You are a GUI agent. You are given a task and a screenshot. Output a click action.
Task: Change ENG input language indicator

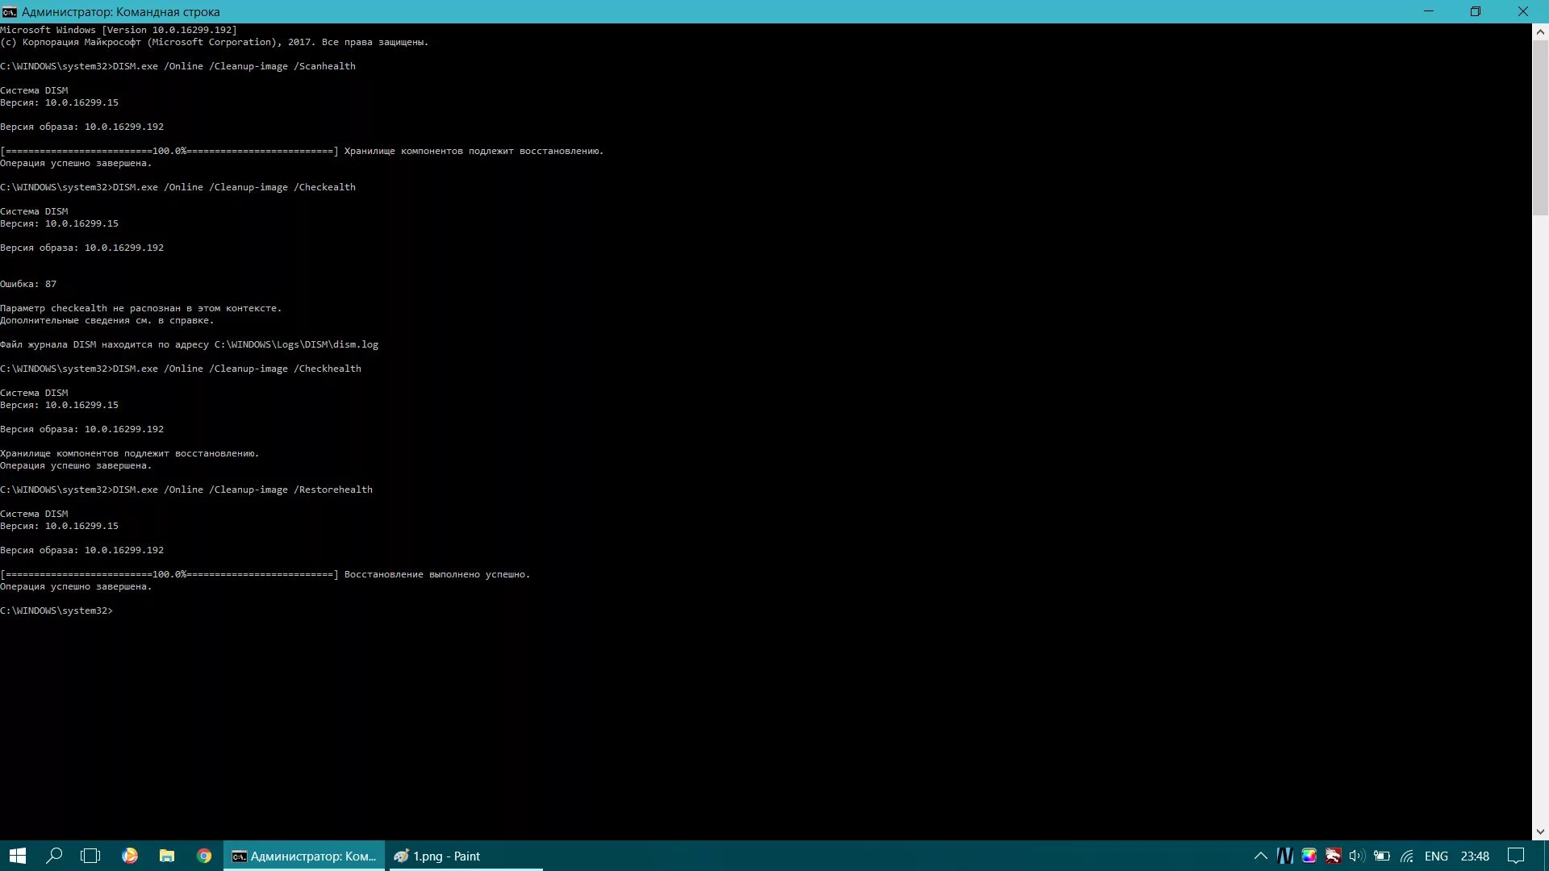coord(1436,856)
